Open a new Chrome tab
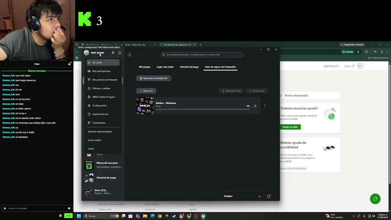The width and height of the screenshot is (391, 220). coord(200,45)
